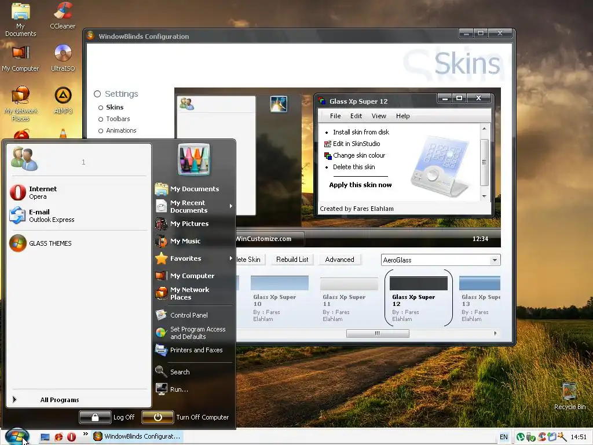
Task: Click Delete this skin link
Action: 354,167
